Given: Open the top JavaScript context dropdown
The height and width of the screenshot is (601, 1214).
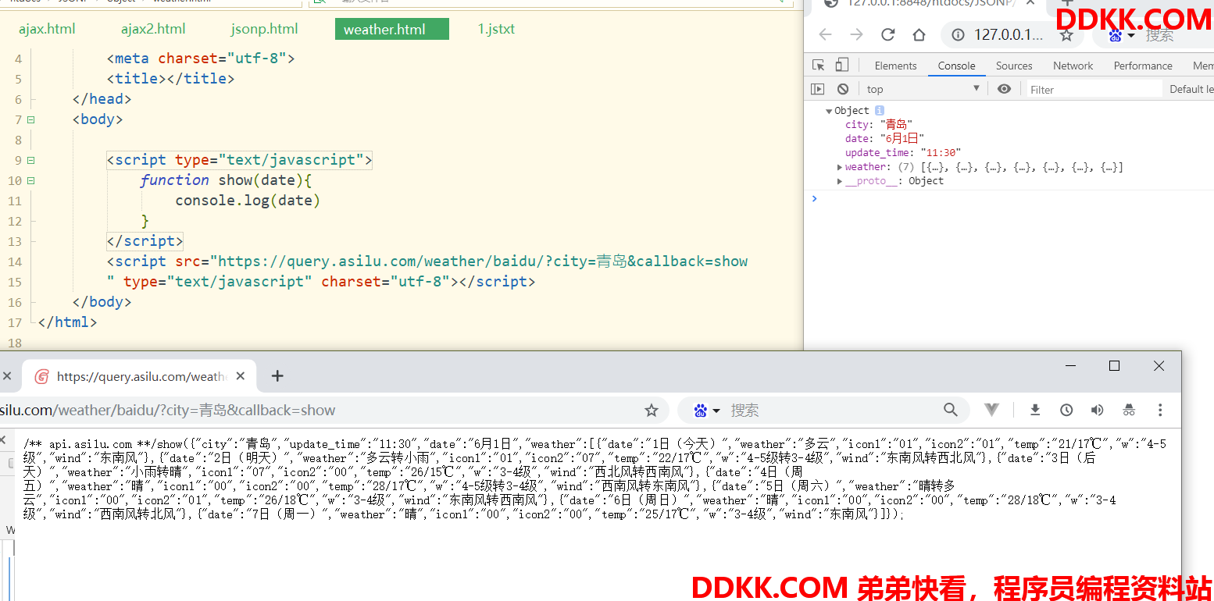Looking at the screenshot, I should [x=923, y=89].
